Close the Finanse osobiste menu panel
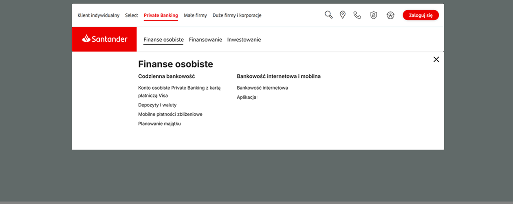Image resolution: width=513 pixels, height=204 pixels. pyautogui.click(x=436, y=59)
